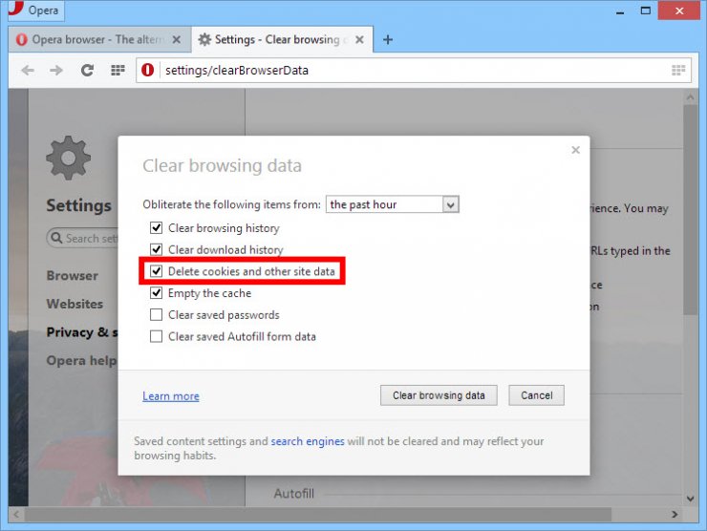Screen dimensions: 707x531
Task: Cancel the dialog
Action: tap(537, 395)
